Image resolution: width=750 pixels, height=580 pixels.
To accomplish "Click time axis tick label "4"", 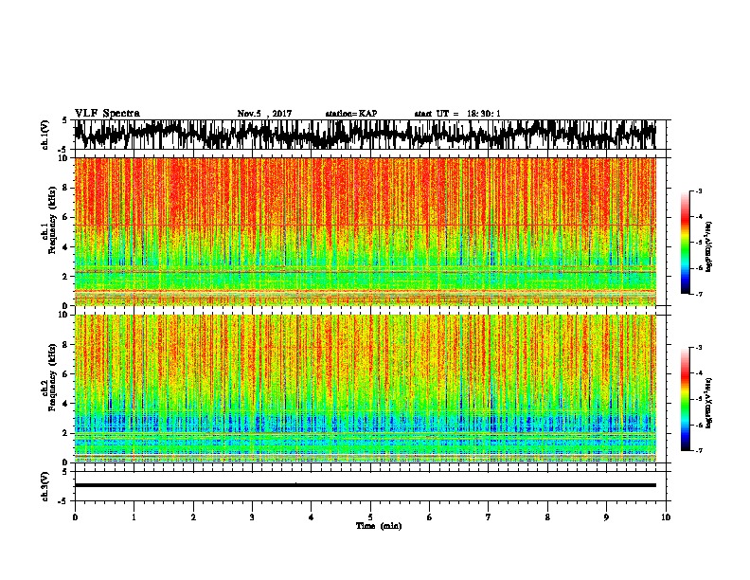I will [312, 517].
